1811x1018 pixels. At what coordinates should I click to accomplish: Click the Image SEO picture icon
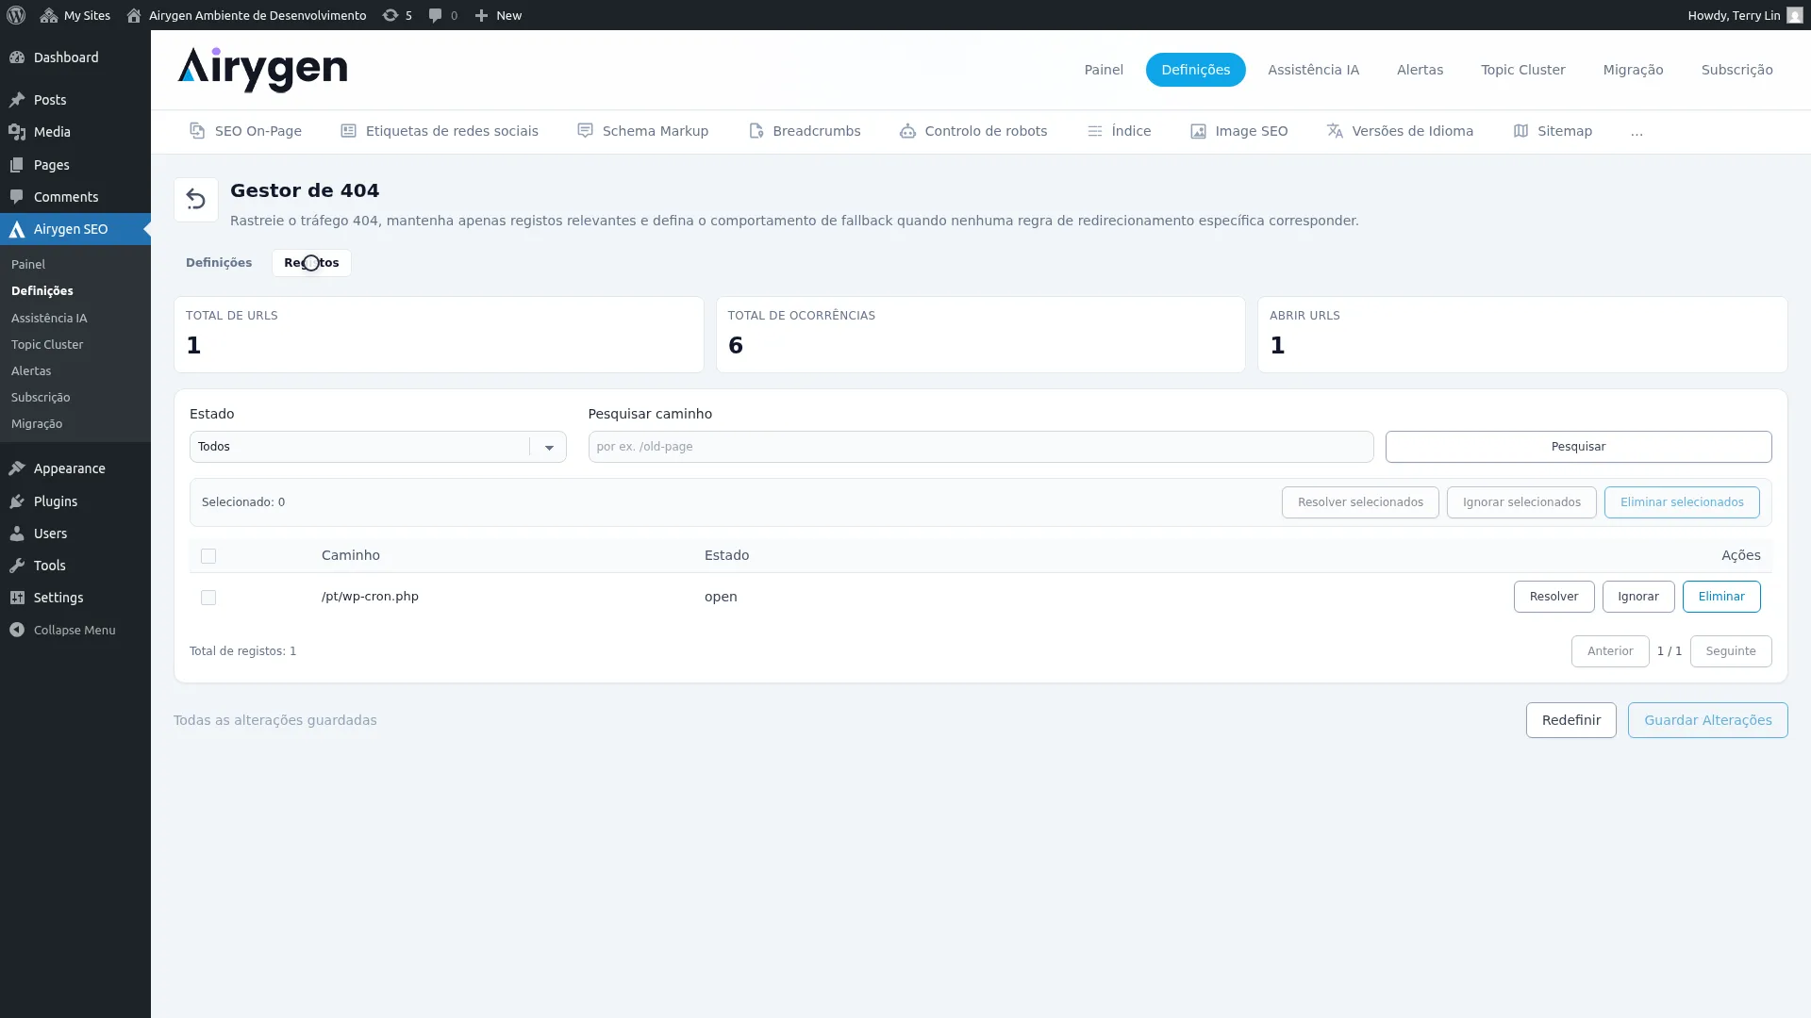[x=1198, y=131]
